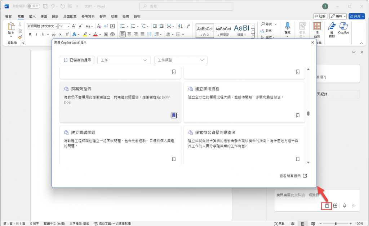
Task: Toggle the 已儲存的提示 saved prompts filter
Action: pyautogui.click(x=77, y=60)
